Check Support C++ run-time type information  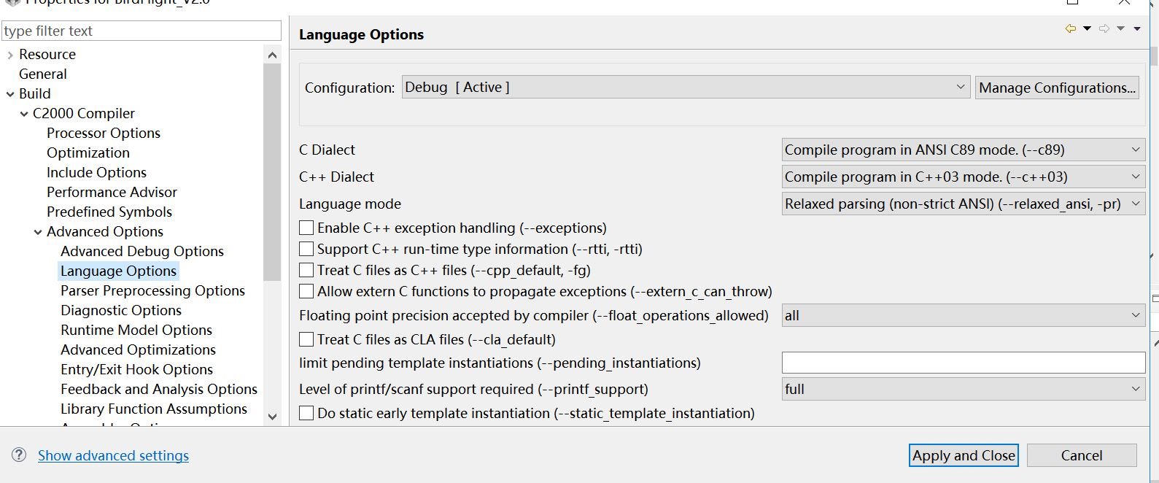tap(307, 250)
